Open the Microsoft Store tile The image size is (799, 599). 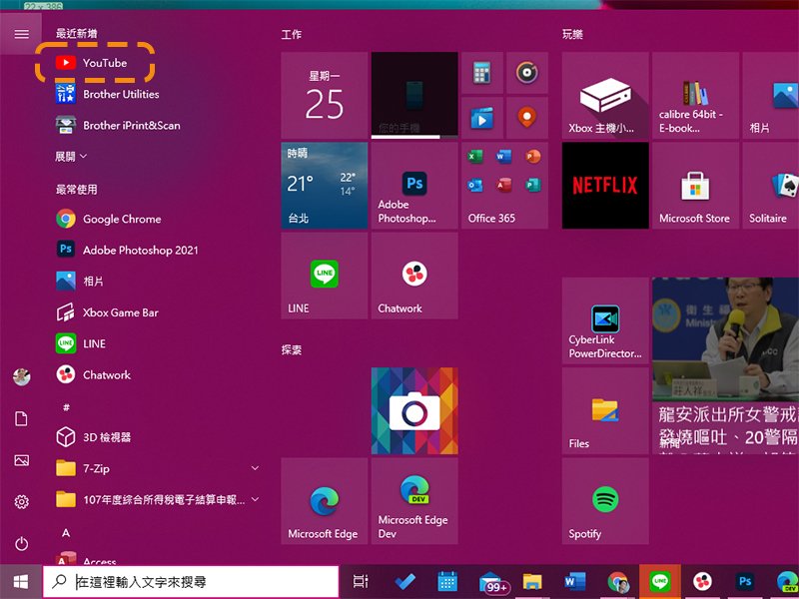(695, 186)
